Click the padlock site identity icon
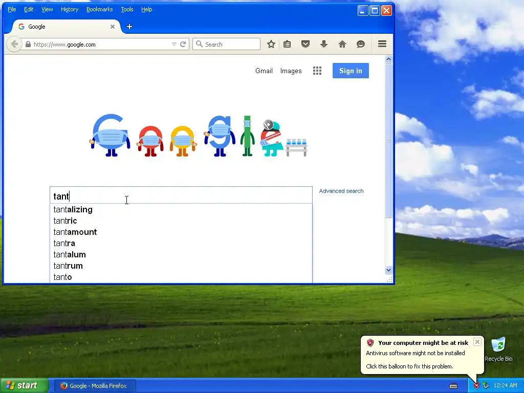 [28, 44]
